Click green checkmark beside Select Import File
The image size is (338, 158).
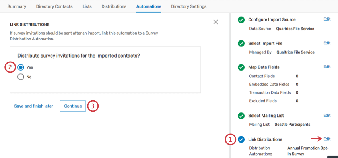point(241,44)
